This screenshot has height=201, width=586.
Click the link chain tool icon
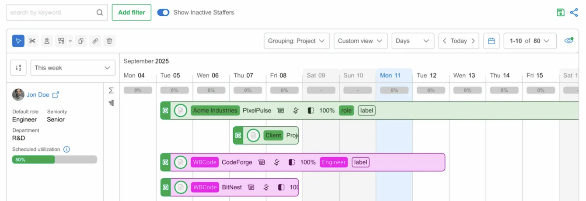(95, 41)
